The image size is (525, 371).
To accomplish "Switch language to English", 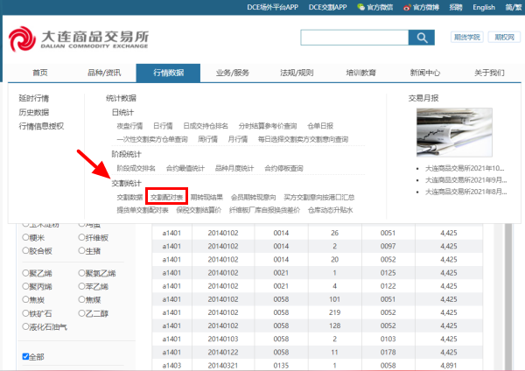I will click(x=483, y=7).
